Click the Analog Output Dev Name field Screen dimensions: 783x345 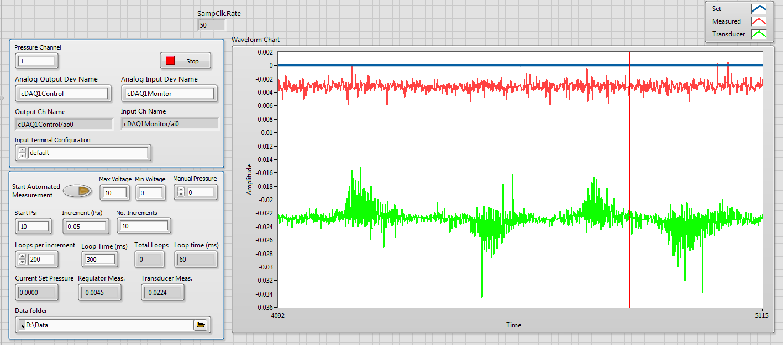coord(63,94)
